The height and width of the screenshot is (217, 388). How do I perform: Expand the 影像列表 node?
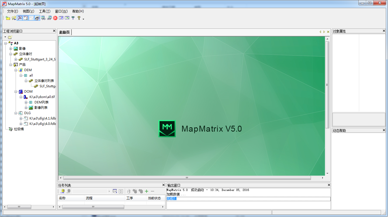point(26,108)
